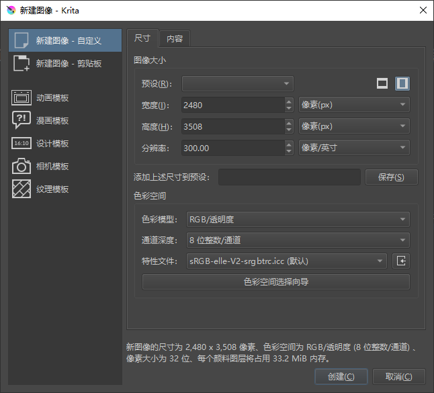The image size is (434, 393).
Task: Switch to the 内容 tab
Action: point(175,39)
